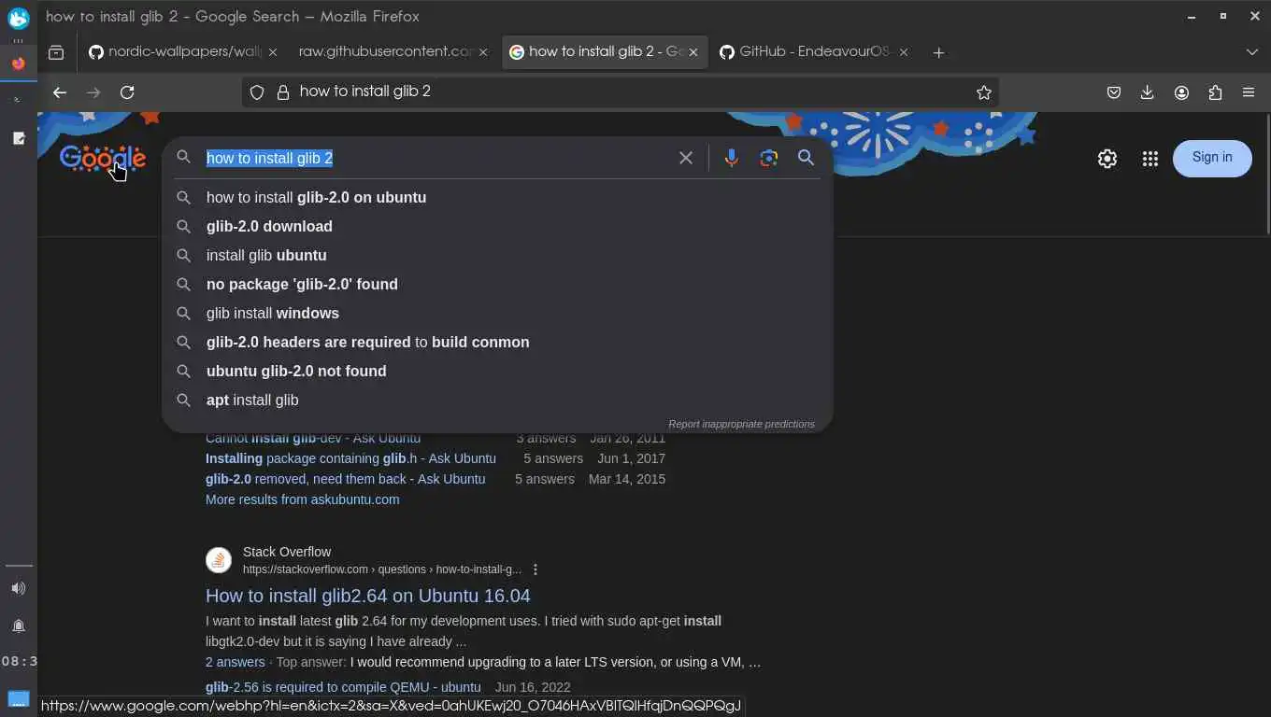
Task: Open Google Lens image search icon
Action: [x=768, y=158]
